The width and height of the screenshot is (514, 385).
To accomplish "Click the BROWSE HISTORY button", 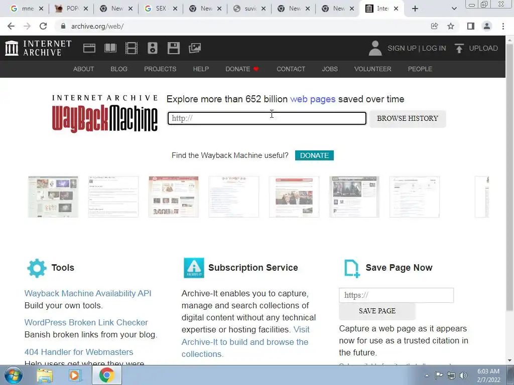I will tap(408, 118).
